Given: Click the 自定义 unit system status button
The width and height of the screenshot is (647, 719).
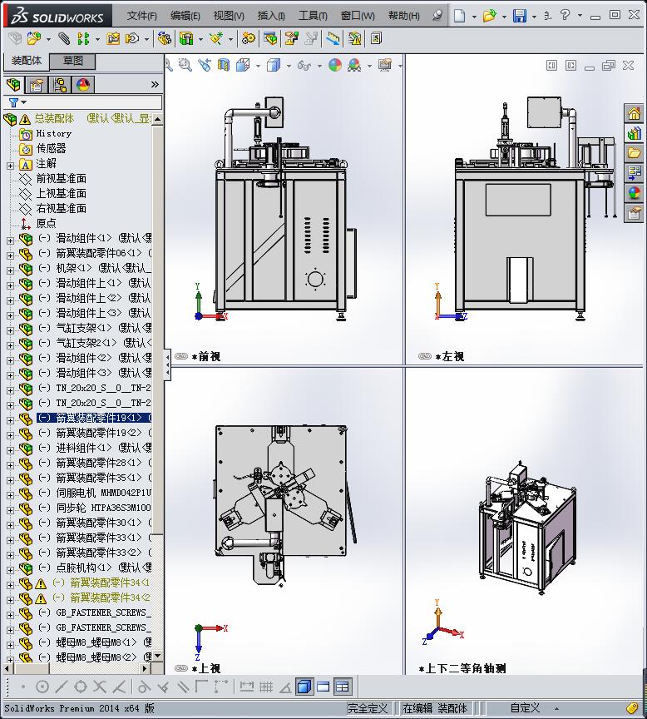Looking at the screenshot, I should coord(525,708).
